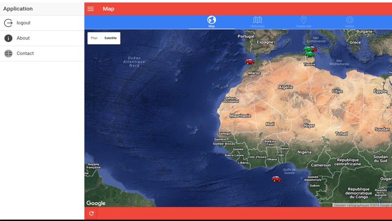Screen dimensions: 392x221
Task: Click the Map title in red header
Action: [108, 9]
